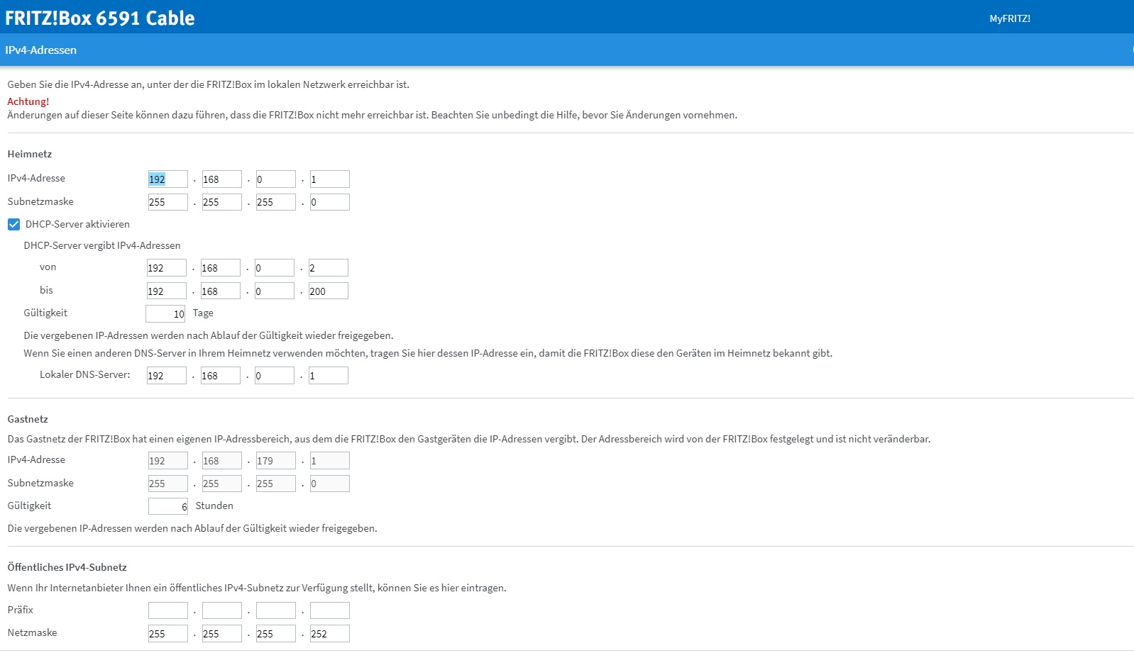
Task: Click DHCP 'bis' first octet field
Action: tap(167, 291)
